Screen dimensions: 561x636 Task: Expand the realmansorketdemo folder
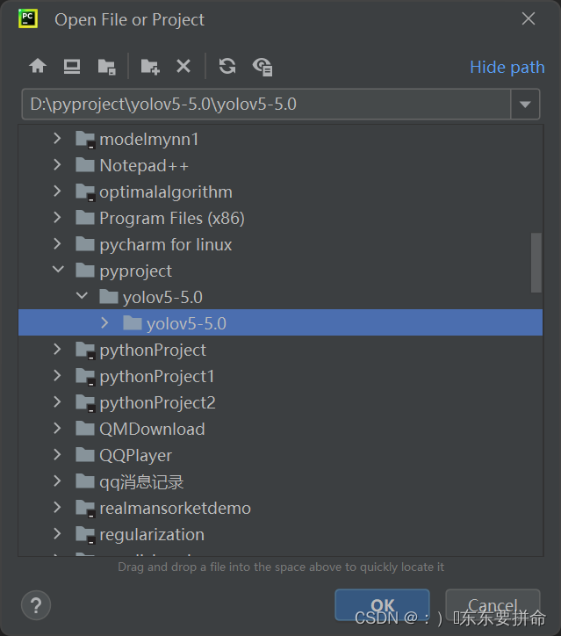(57, 508)
